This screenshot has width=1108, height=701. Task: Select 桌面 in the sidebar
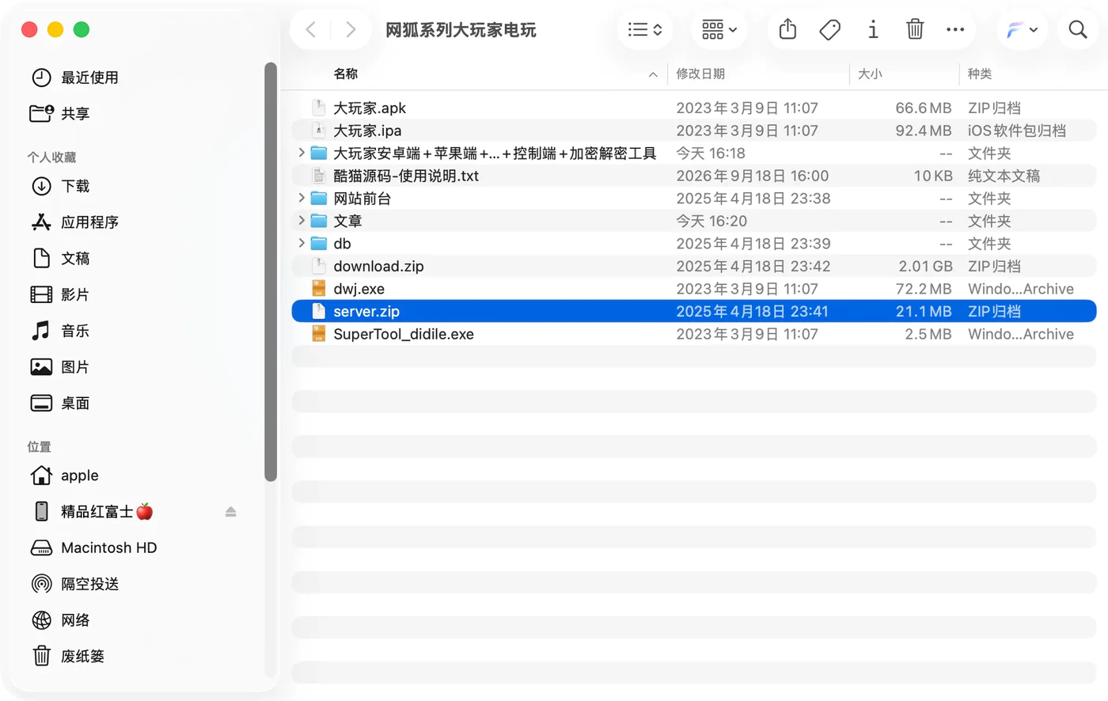60,404
